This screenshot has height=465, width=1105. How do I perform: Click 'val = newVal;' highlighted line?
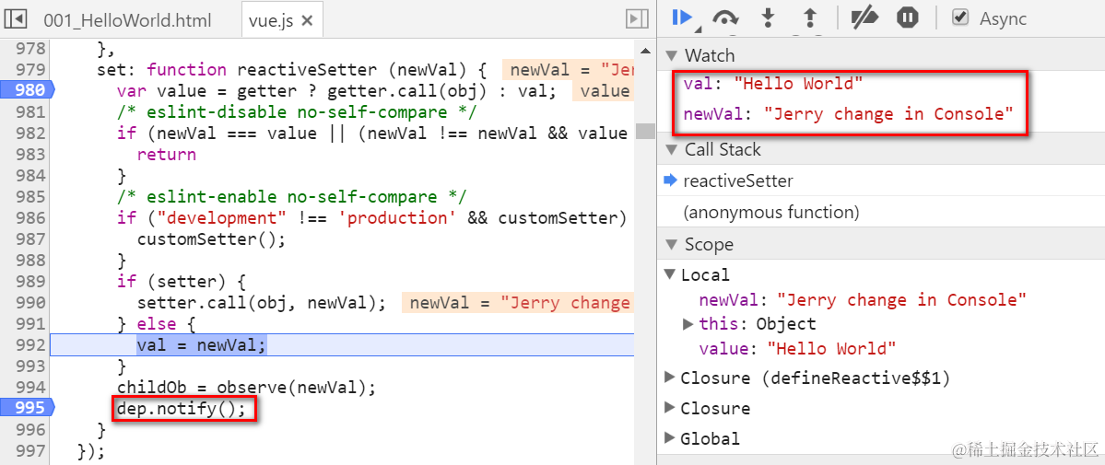(202, 344)
